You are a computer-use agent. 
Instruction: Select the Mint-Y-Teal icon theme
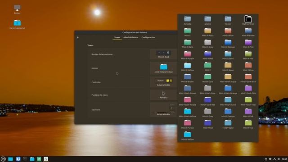tap(248, 124)
